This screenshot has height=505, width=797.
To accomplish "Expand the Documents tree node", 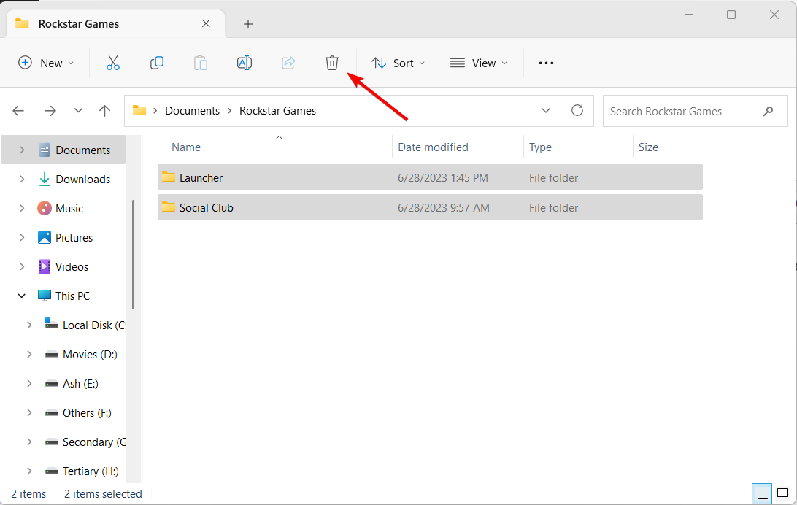I will 22,150.
